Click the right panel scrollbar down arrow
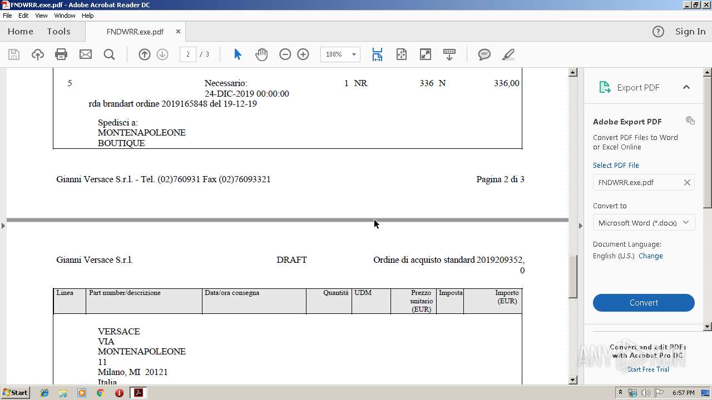 coord(708,327)
